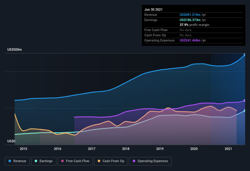250x171 pixels.
Task: Click the US$241.468m operating expenses value
Action: 190,40
